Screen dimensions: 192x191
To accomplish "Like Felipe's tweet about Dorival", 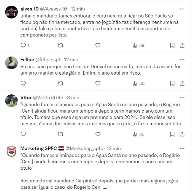I will pos(98,84).
